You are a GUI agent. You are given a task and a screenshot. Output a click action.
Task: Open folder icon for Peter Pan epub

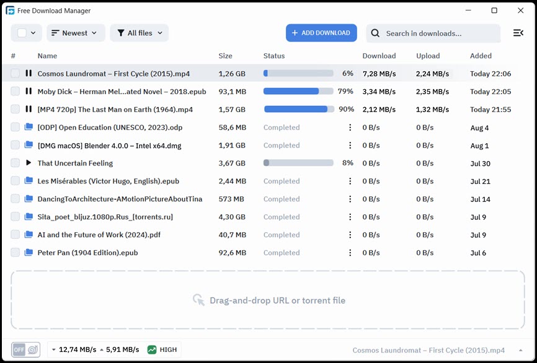(x=29, y=253)
